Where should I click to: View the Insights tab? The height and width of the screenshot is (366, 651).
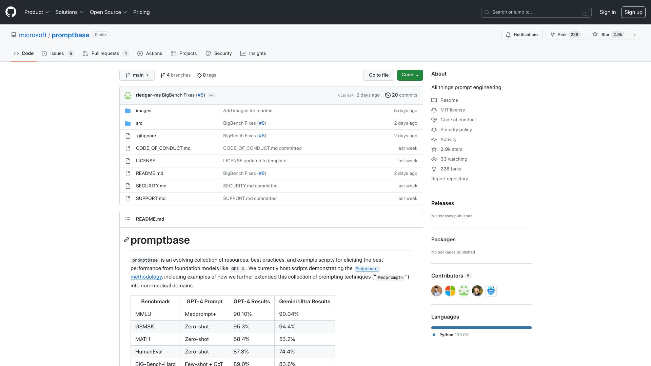pyautogui.click(x=253, y=54)
